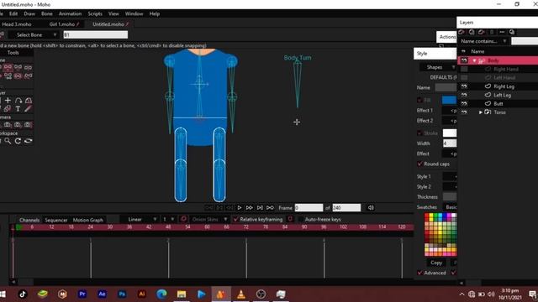Image resolution: width=538 pixels, height=302 pixels.
Task: Switch to the Motion Graph tab
Action: tap(87, 220)
